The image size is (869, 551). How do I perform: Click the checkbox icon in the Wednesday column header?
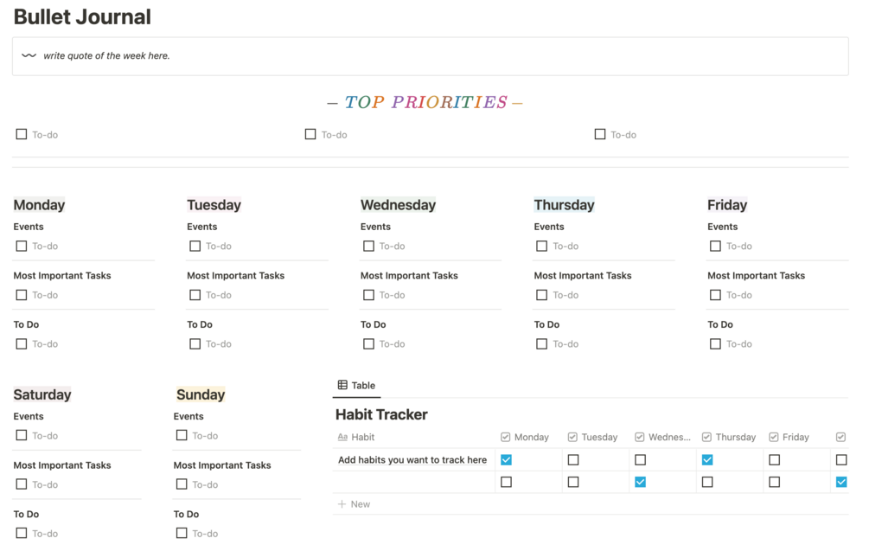639,437
